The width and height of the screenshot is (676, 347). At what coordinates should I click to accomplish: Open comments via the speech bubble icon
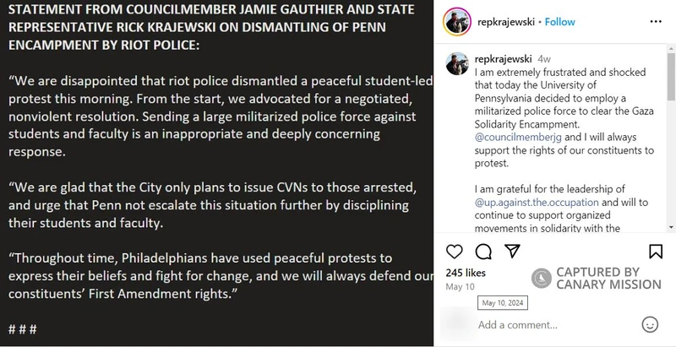pos(483,252)
